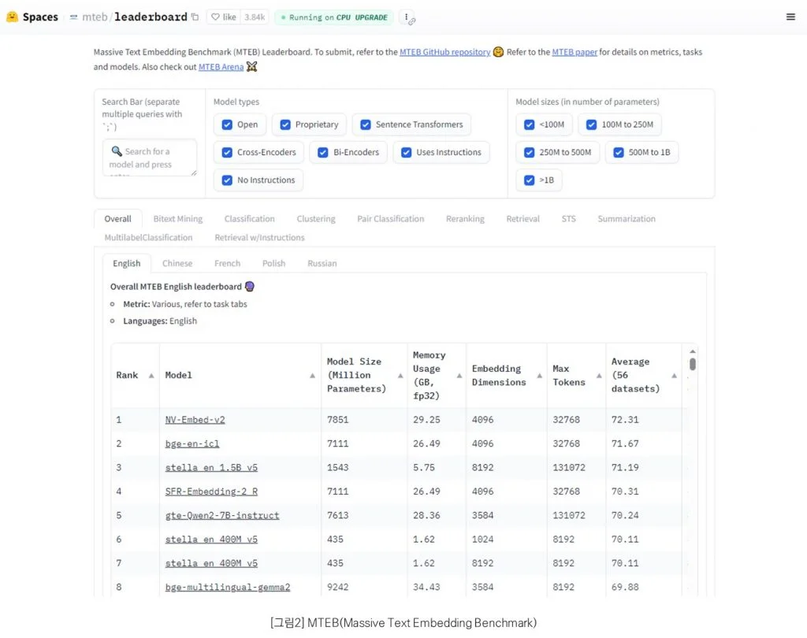Select the Overall tab

118,219
